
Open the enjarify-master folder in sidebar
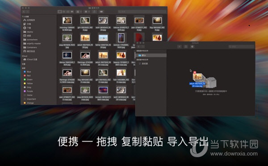[x=32, y=44]
